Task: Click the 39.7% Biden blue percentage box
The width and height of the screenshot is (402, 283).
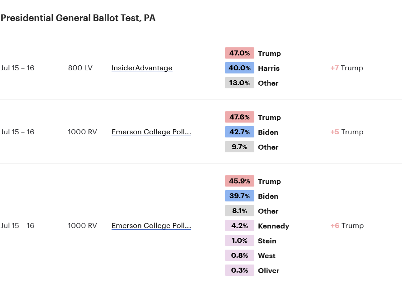Action: click(x=239, y=196)
